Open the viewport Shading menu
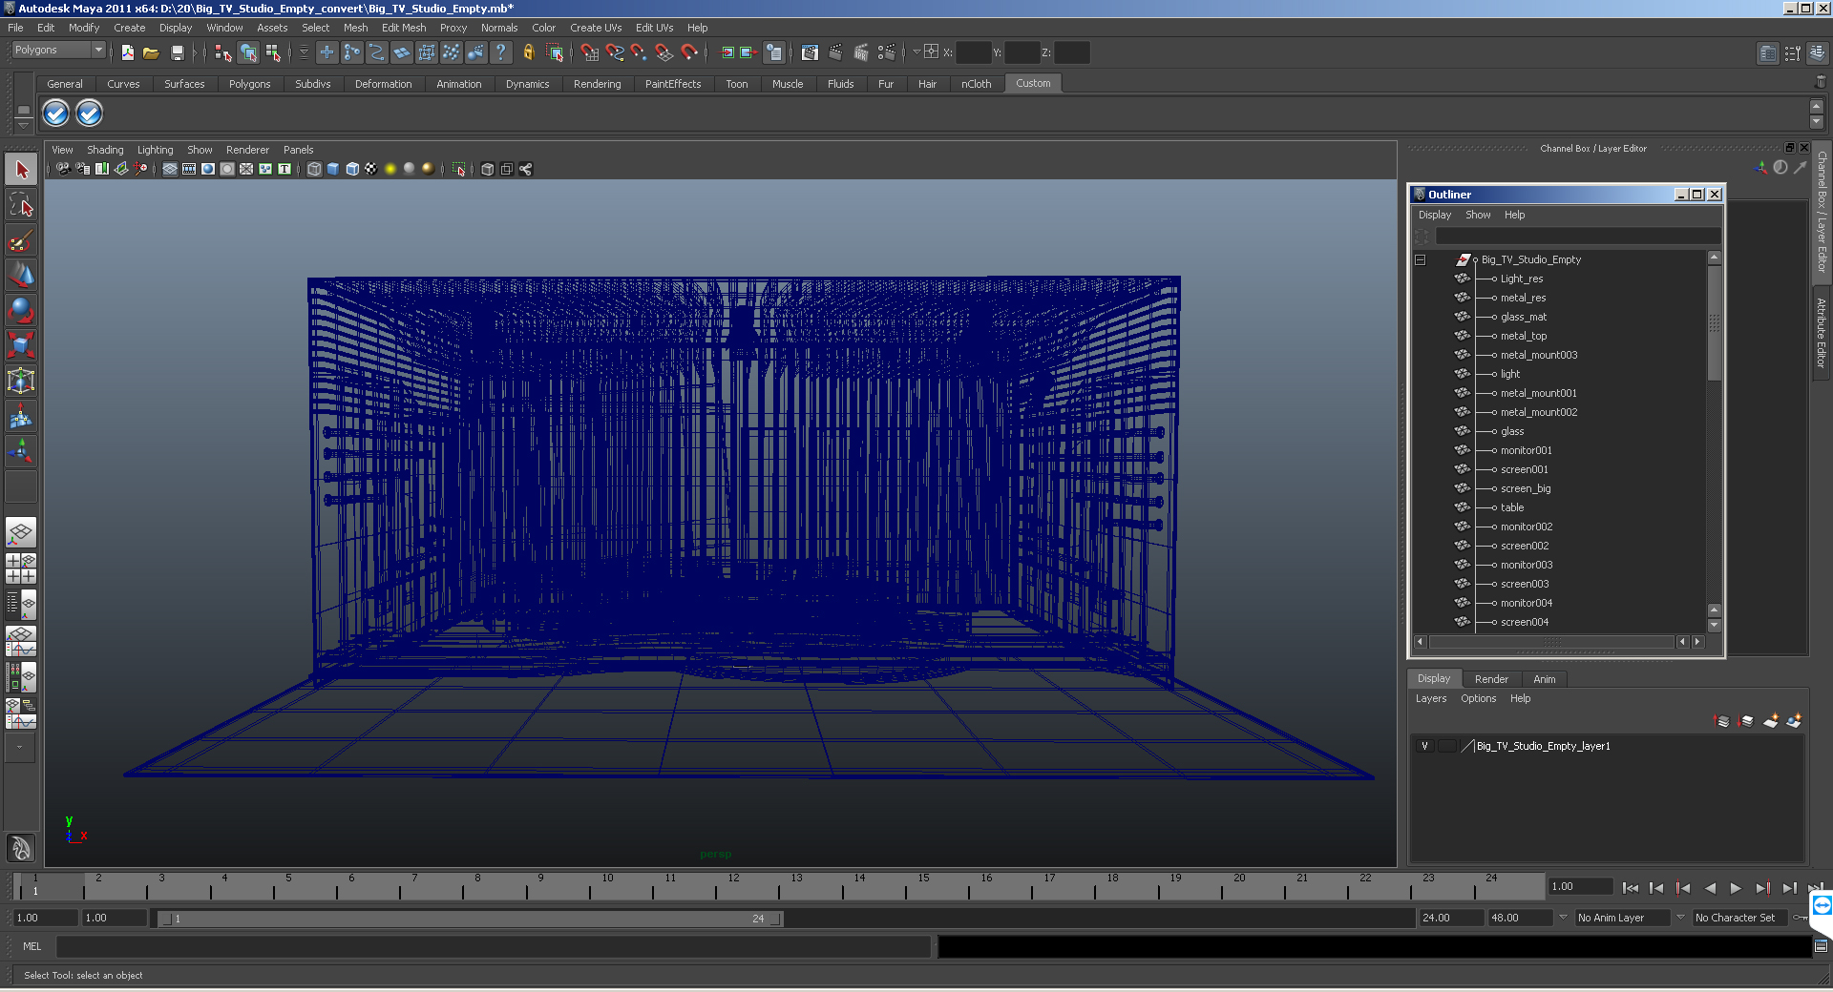 coord(105,150)
